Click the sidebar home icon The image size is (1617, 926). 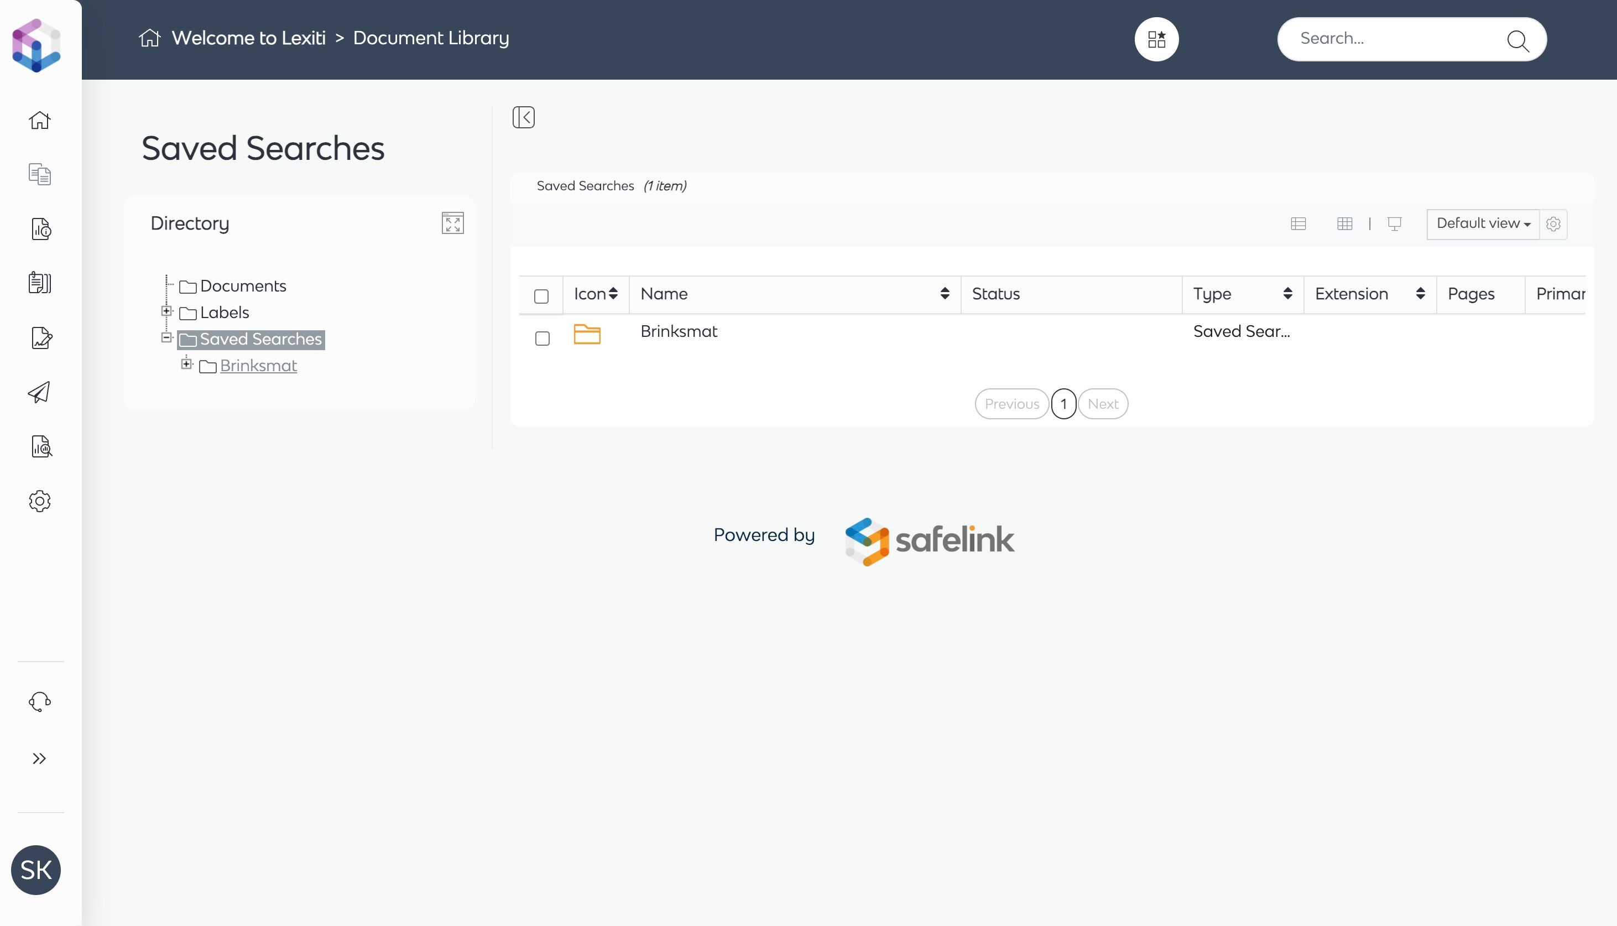pos(39,120)
